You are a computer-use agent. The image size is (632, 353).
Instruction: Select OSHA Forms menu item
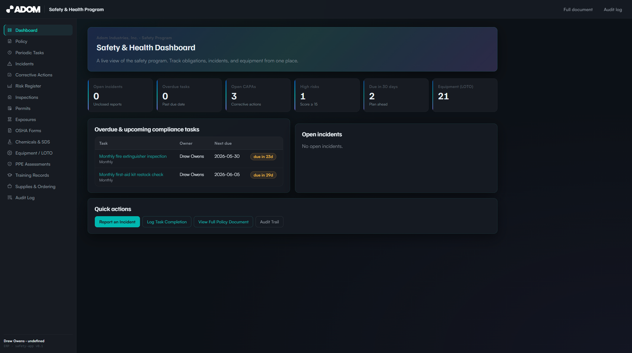pyautogui.click(x=38, y=130)
